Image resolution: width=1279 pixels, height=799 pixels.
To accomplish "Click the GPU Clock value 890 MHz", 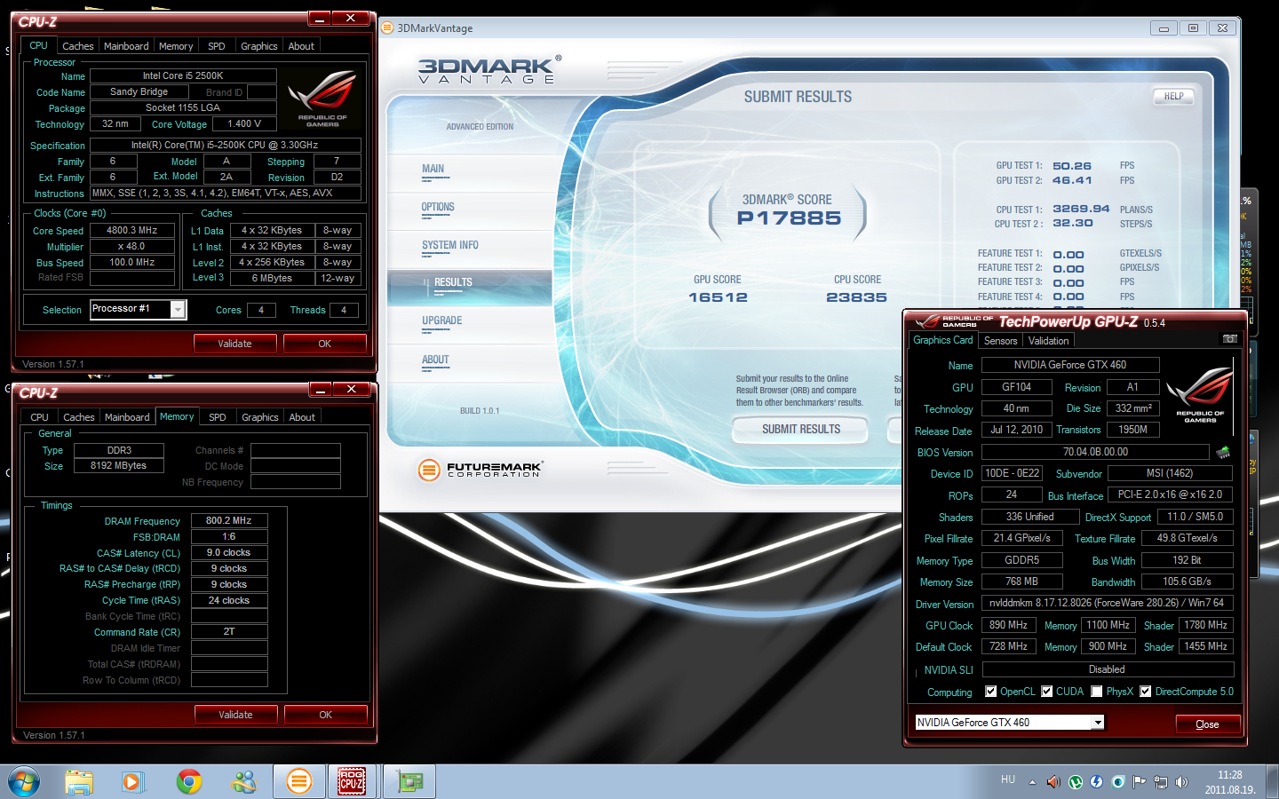I will pos(1009,625).
